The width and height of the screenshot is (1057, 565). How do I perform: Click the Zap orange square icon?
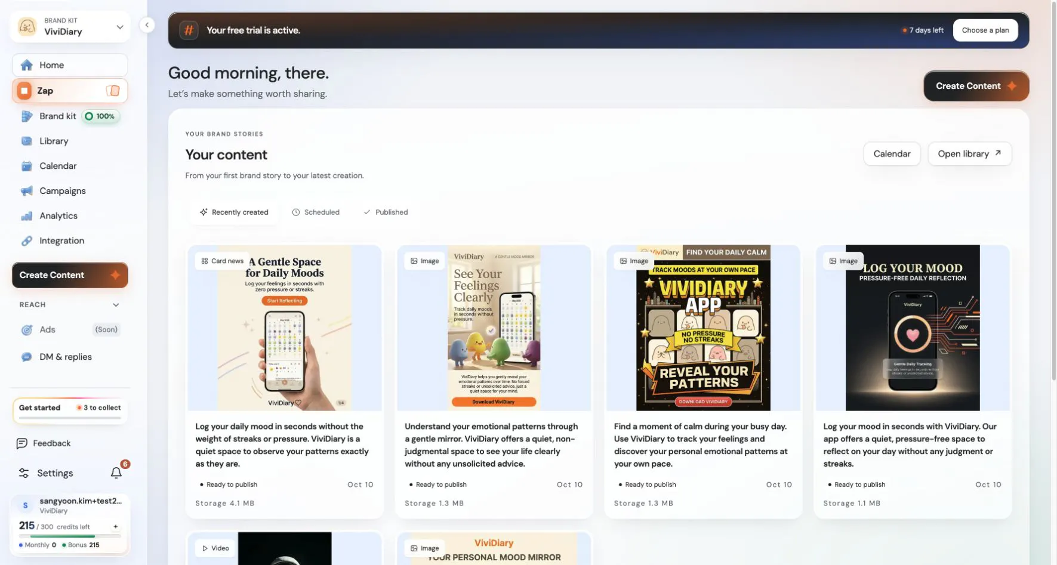(x=24, y=91)
